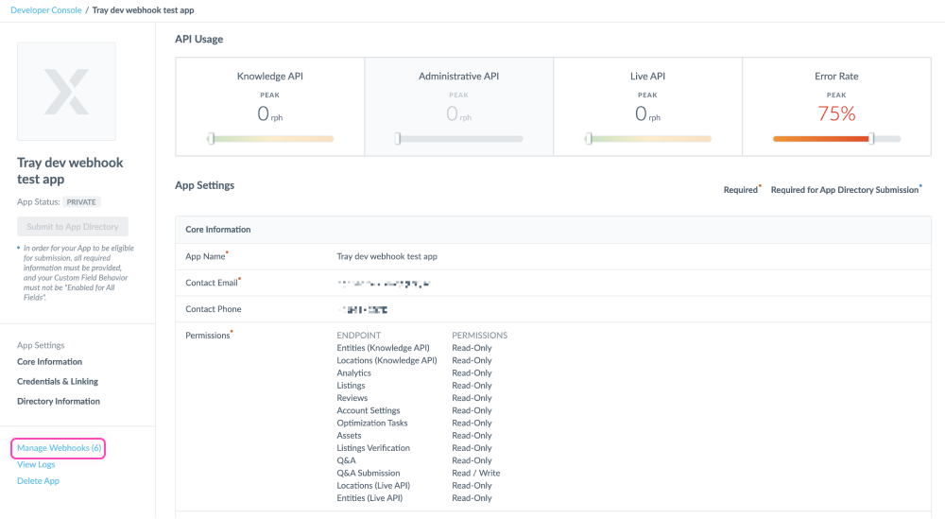Select the Error Rate card
The width and height of the screenshot is (945, 519).
click(836, 106)
